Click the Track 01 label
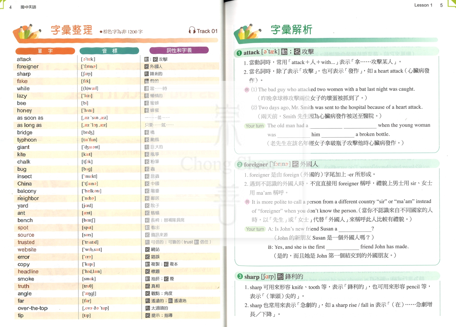The height and width of the screenshot is (327, 456). click(x=207, y=31)
